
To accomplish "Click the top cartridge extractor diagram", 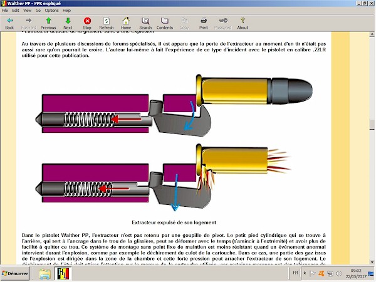I will (x=174, y=105).
